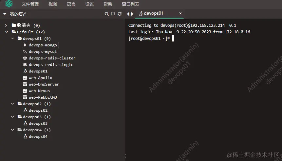This screenshot has width=282, height=161.
Task: Click the devops03 (1) folder icon
Action: coord(20,117)
